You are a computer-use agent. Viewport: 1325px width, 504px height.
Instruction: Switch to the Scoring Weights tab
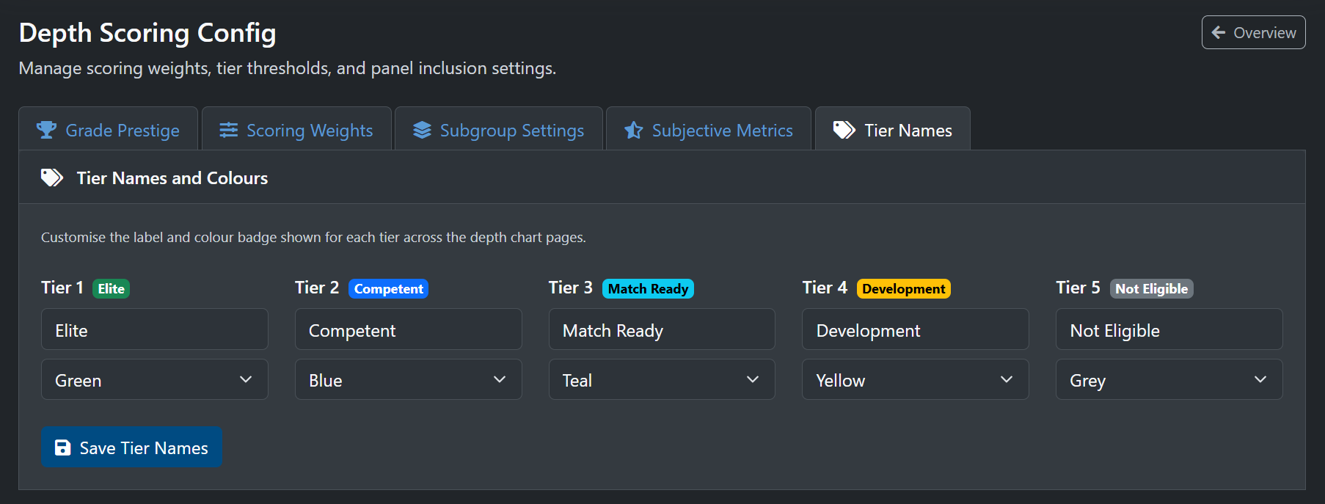(x=296, y=130)
